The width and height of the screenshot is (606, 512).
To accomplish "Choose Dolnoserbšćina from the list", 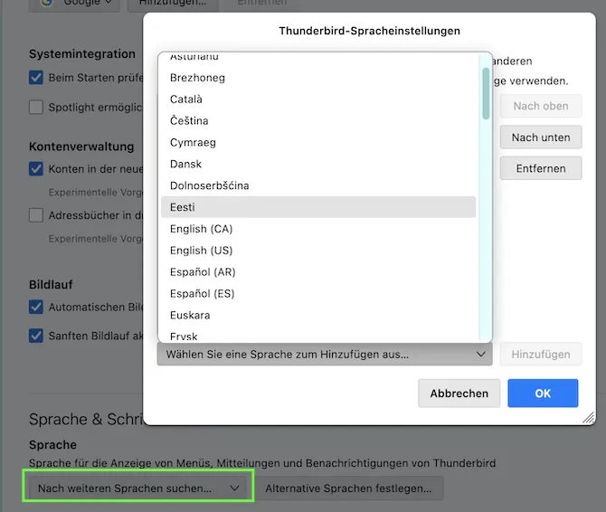I will 318,185.
